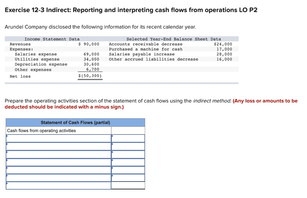The width and height of the screenshot is (307, 198).
Task: Open the fourth blank line-item dropdown in the statement
Action: click(x=58, y=162)
